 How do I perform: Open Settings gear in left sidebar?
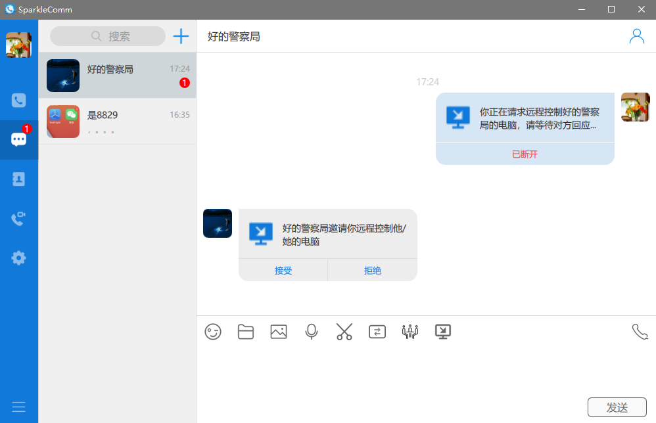[19, 258]
